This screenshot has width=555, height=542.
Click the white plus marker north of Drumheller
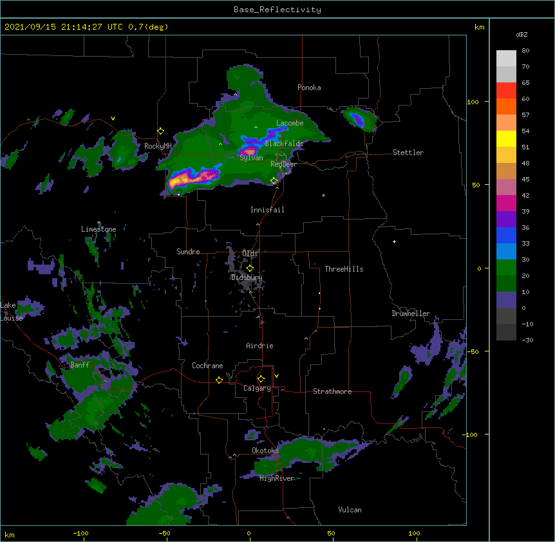tap(394, 241)
